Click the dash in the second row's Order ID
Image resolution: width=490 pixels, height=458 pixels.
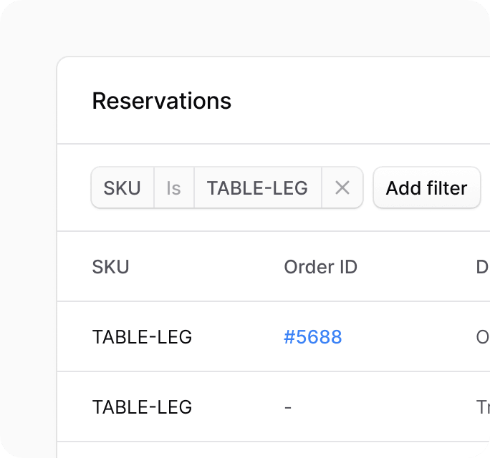click(288, 407)
